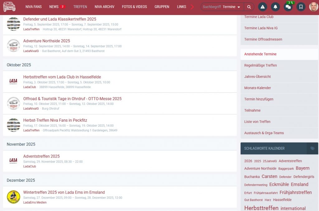Click avatar beside OTTO-Messe 2025 event
This screenshot has width=319, height=211.
coord(13,103)
